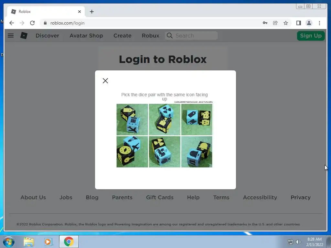The image size is (331, 248).
Task: Pick the dice image with blue tag and yellow robot
Action: click(x=197, y=119)
